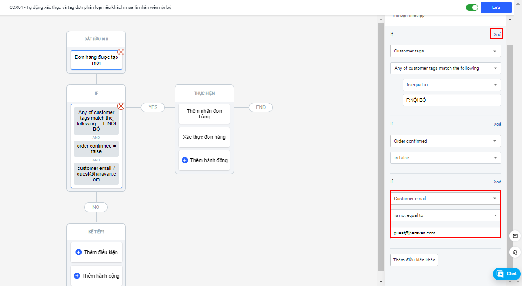Image resolution: width=522 pixels, height=286 pixels.
Task: Change the 'is not equal to' operator
Action: coord(445,215)
